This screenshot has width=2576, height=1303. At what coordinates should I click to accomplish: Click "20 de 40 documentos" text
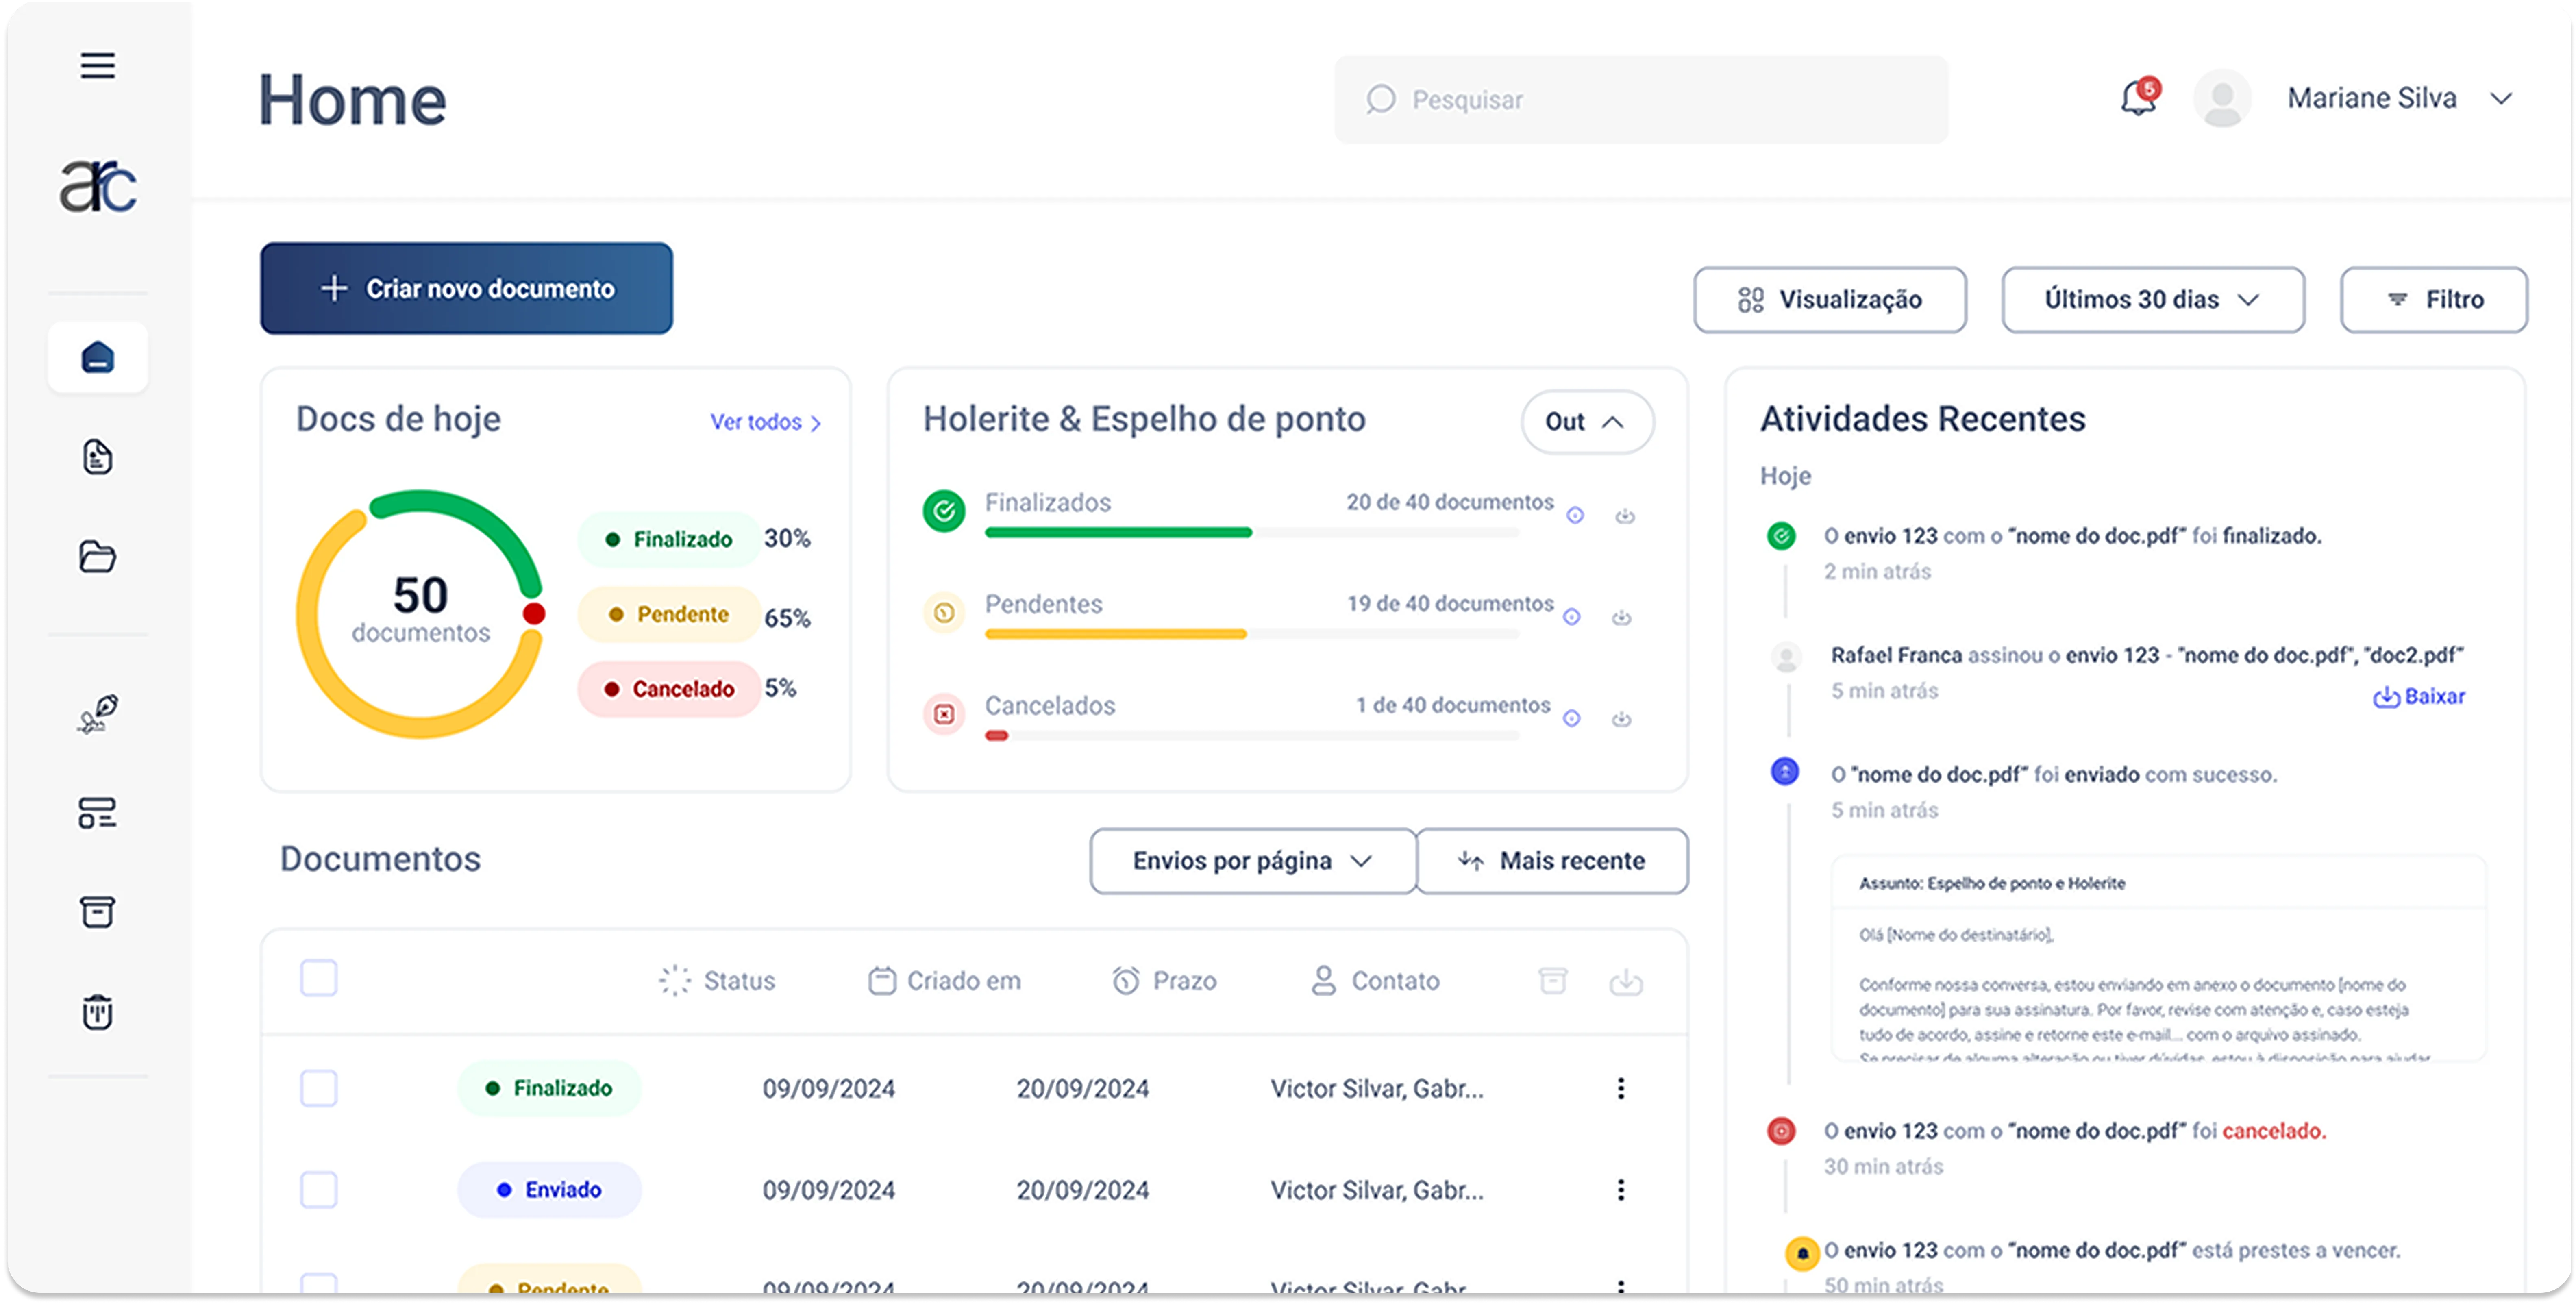(x=1450, y=502)
